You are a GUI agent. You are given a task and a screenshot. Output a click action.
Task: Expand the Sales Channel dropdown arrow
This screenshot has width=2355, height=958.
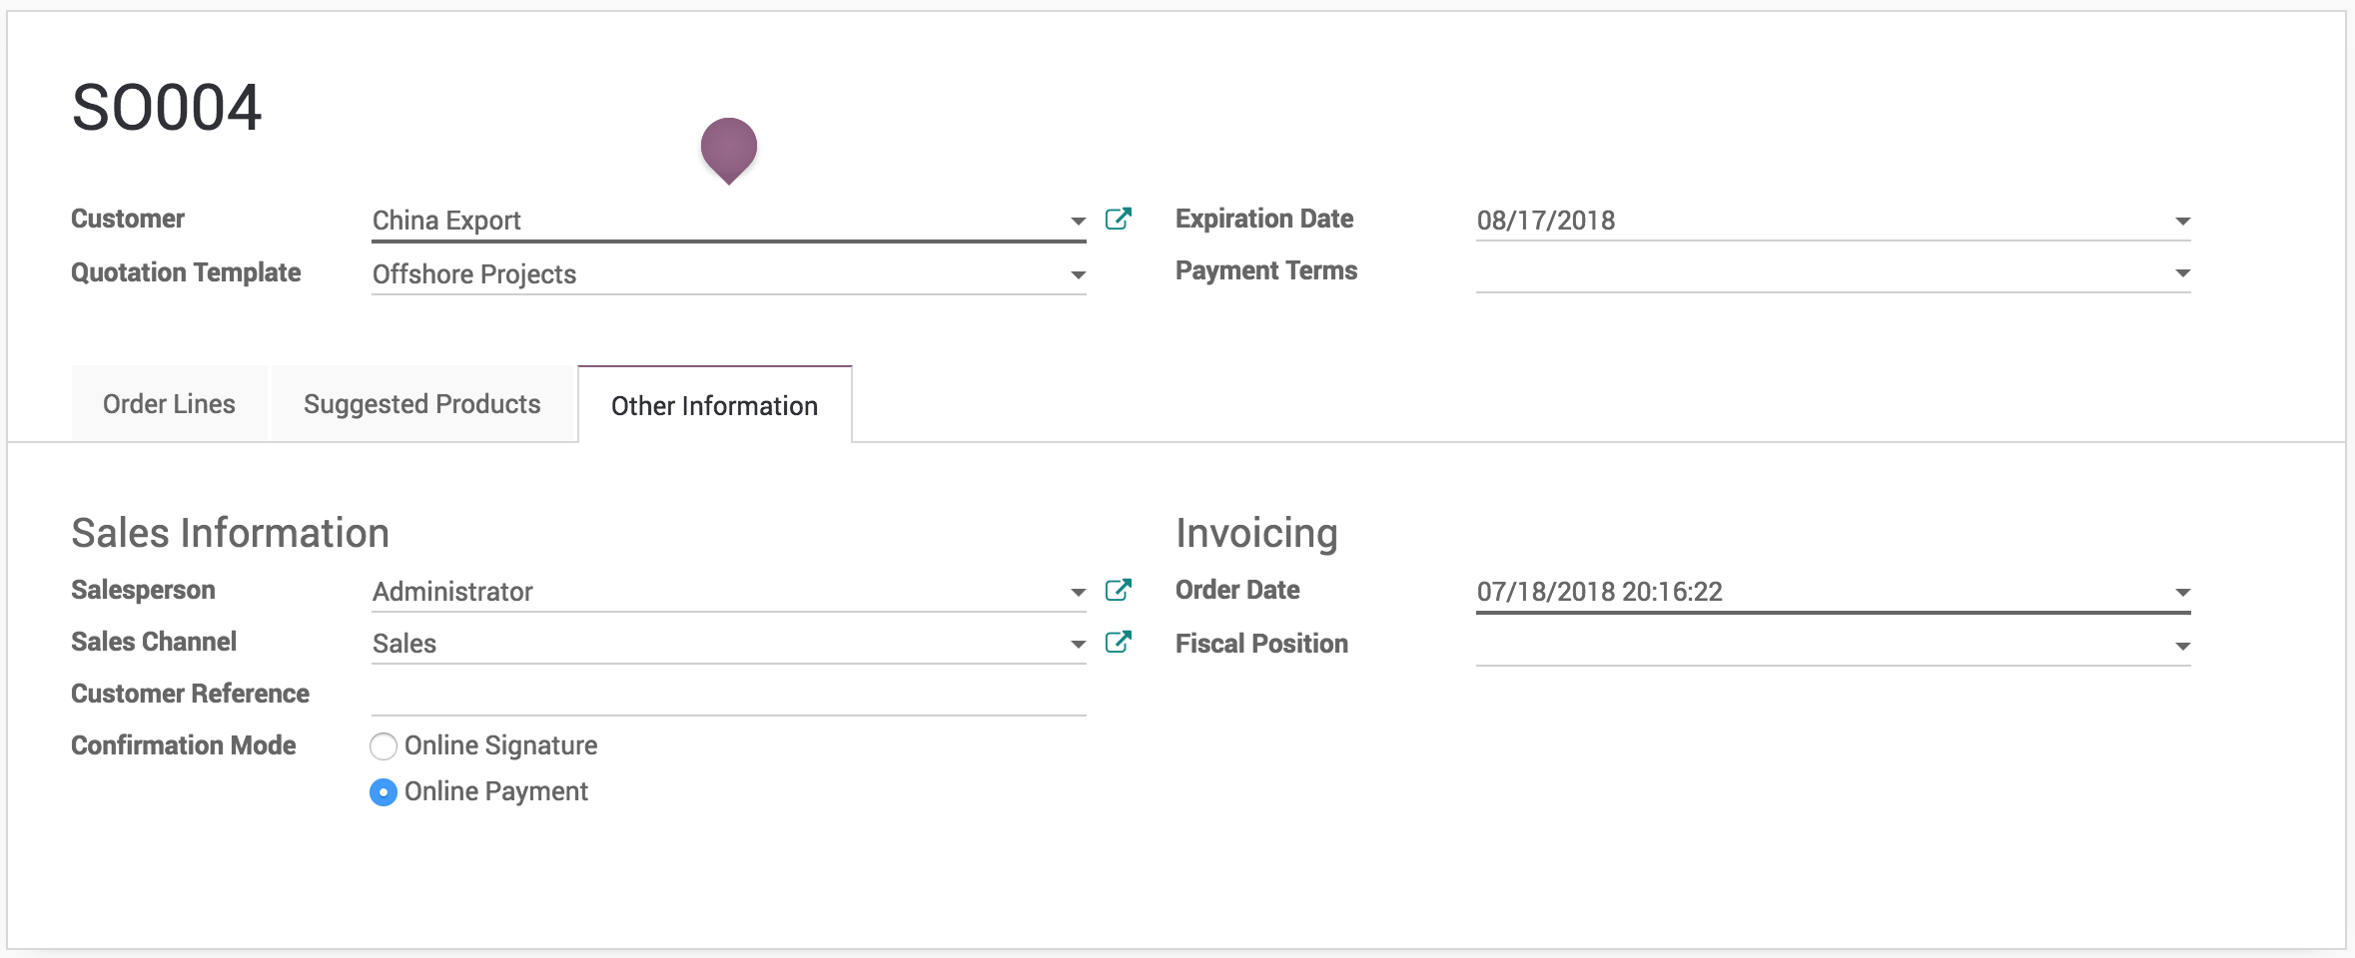point(1078,645)
